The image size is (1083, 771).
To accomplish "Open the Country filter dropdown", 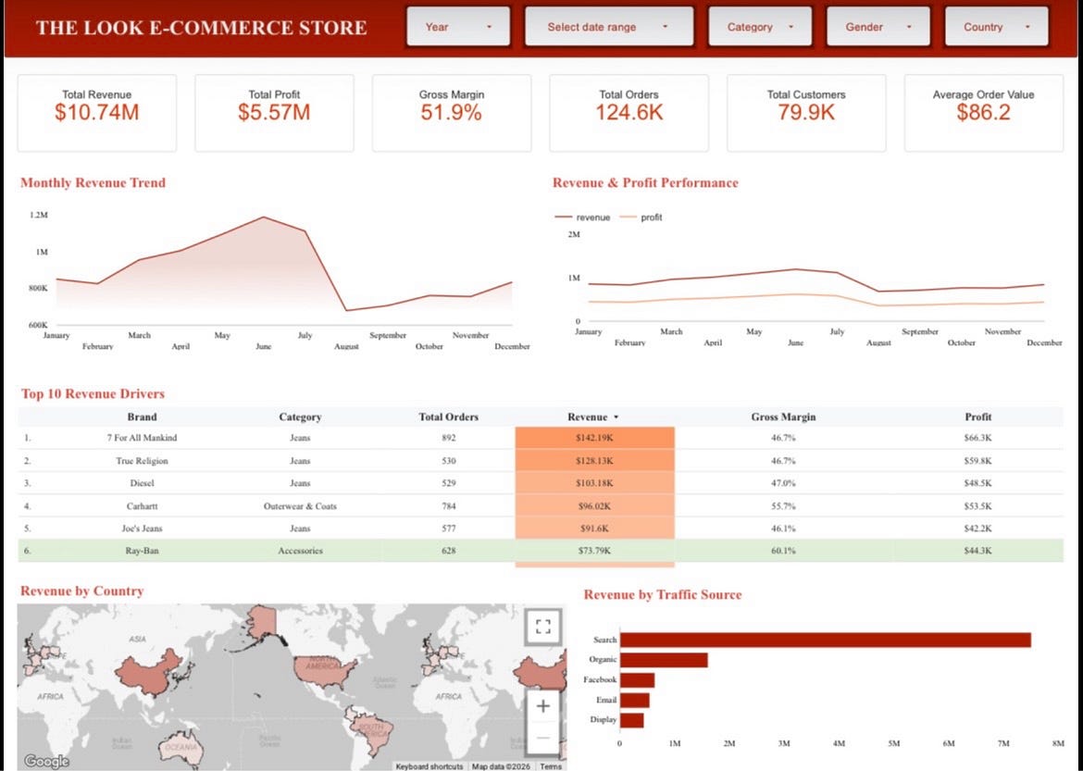I will (996, 27).
